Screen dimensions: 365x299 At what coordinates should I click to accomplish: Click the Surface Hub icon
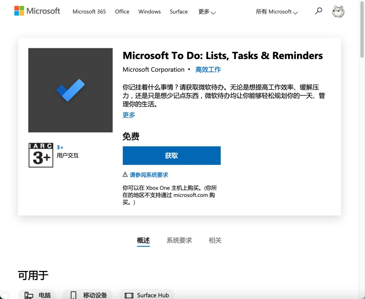click(x=129, y=295)
